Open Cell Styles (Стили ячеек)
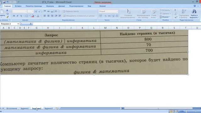 (154, 13)
